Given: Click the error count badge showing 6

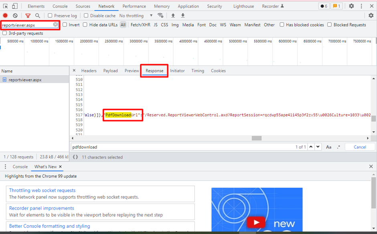Looking at the screenshot, I should [324, 6].
